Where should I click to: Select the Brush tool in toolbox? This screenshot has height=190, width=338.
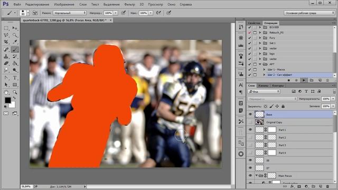[15, 50]
